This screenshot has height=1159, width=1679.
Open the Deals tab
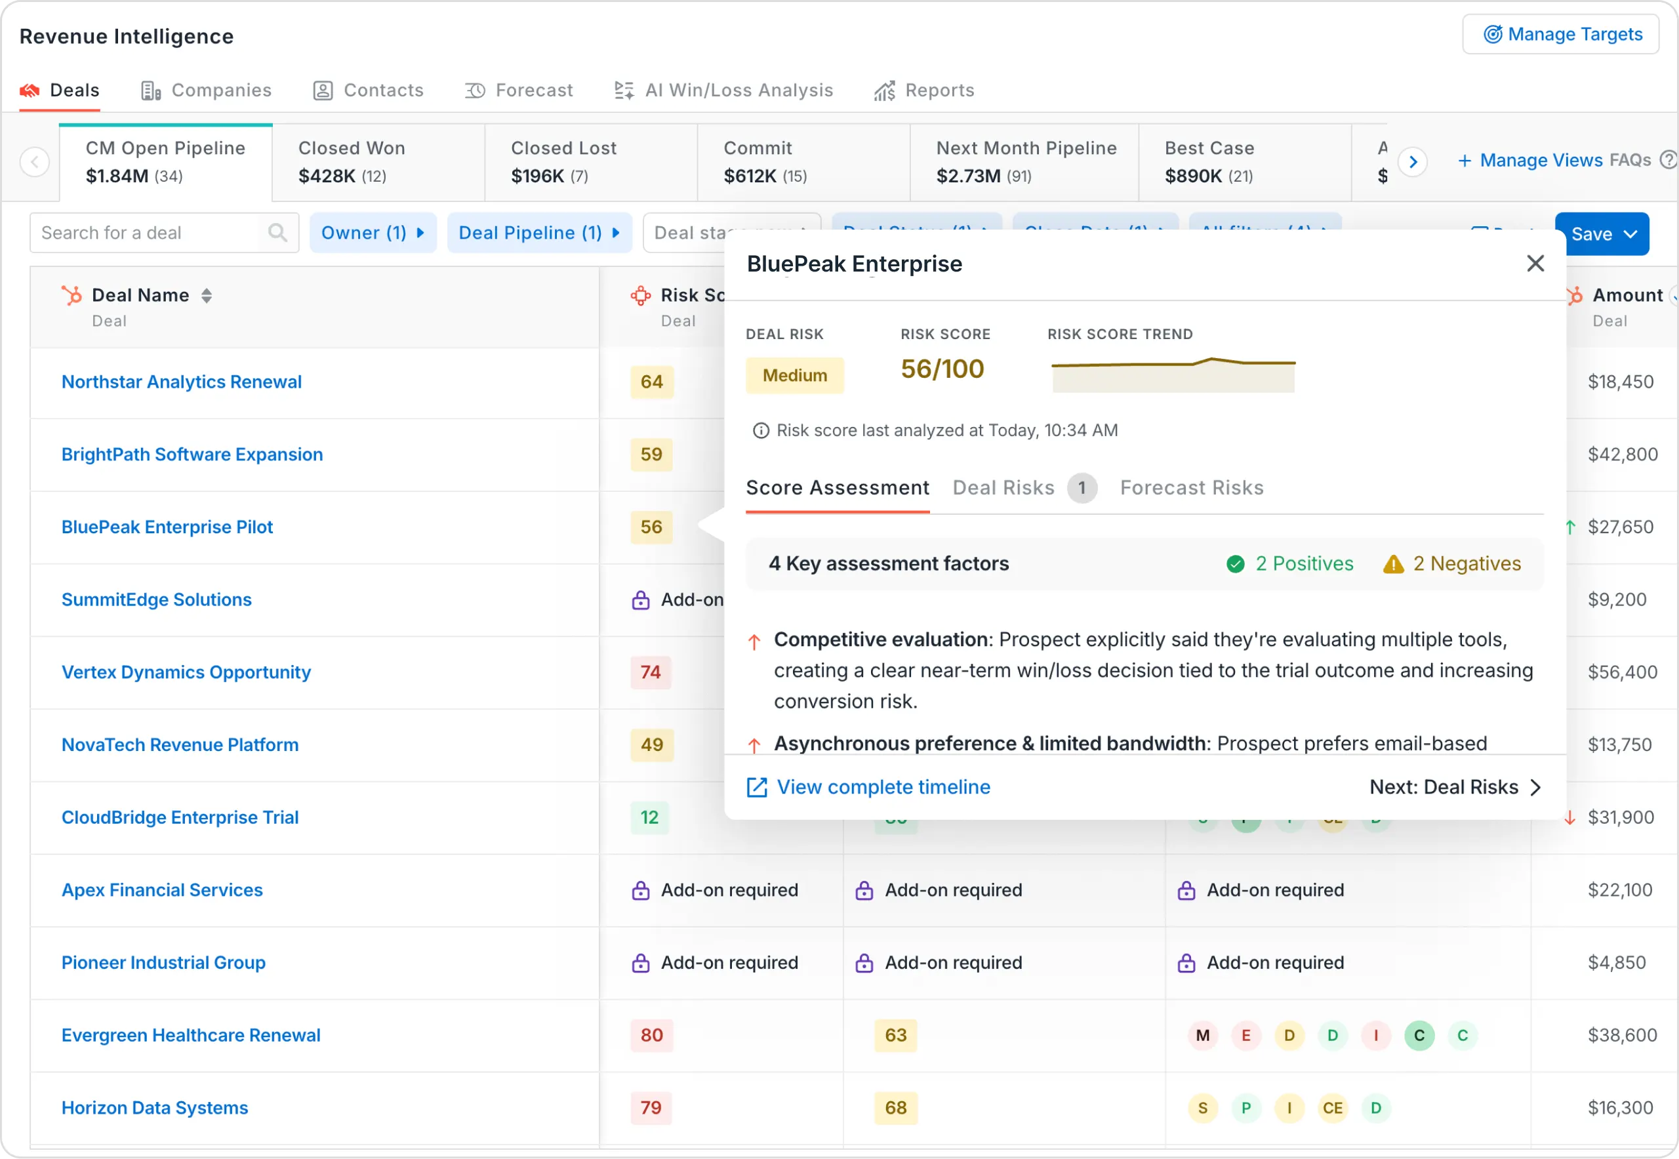(60, 90)
